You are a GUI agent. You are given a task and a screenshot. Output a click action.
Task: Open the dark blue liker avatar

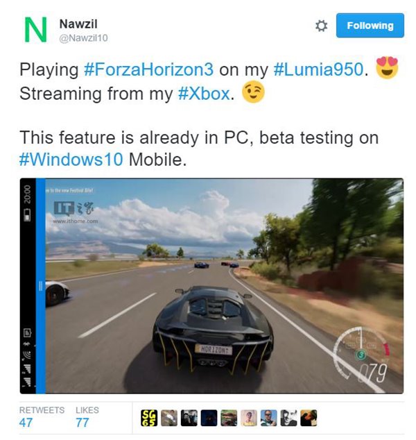pyautogui.click(x=209, y=418)
